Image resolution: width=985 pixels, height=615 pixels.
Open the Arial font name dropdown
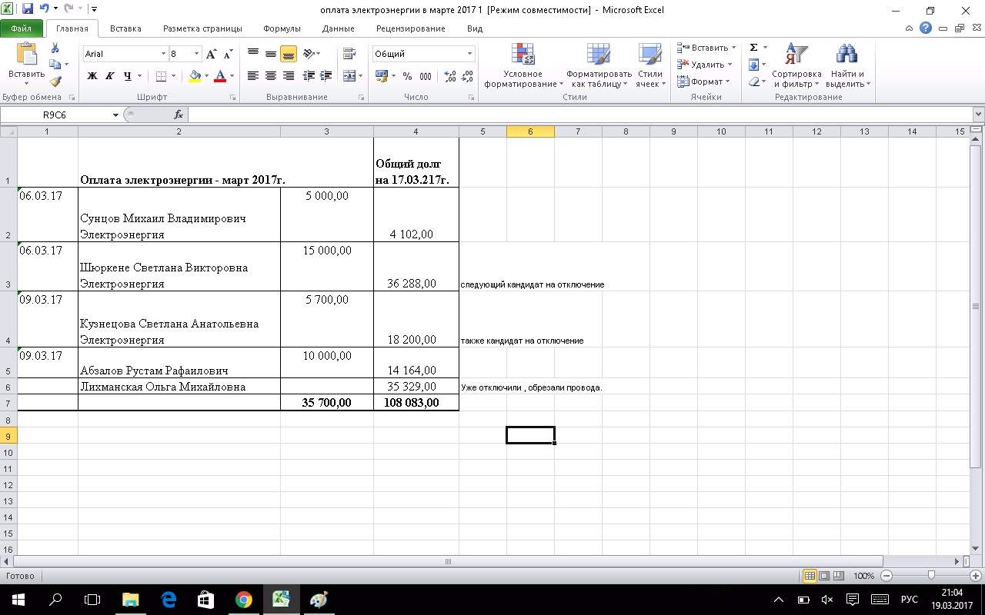point(163,54)
